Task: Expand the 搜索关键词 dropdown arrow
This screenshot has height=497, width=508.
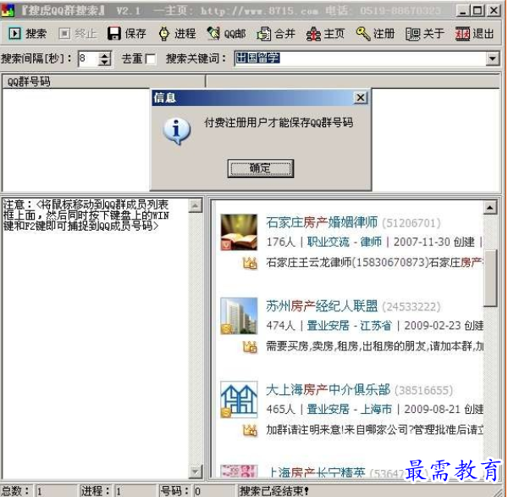Action: 493,59
